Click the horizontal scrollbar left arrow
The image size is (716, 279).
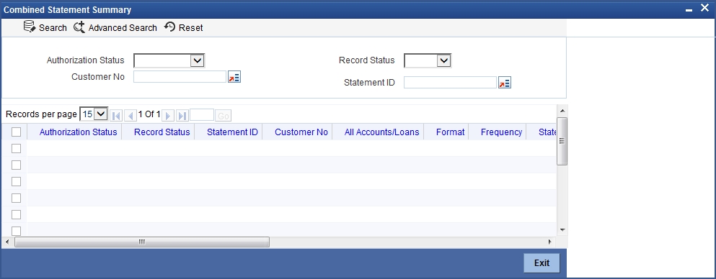pos(6,242)
